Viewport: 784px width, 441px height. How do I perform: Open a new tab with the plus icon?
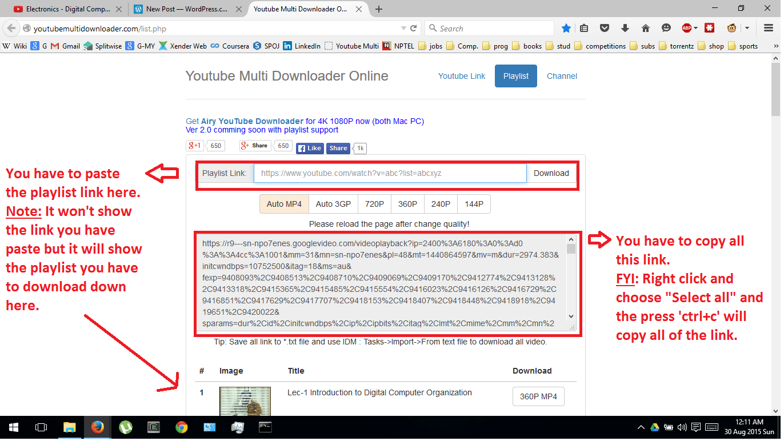pyautogui.click(x=379, y=9)
